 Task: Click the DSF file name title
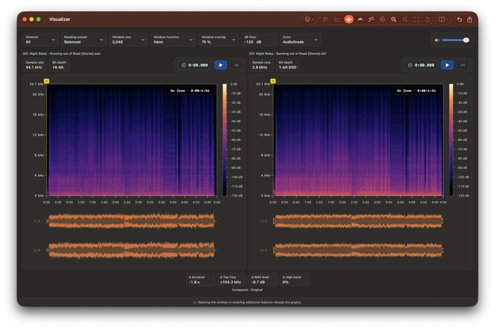pos(287,54)
